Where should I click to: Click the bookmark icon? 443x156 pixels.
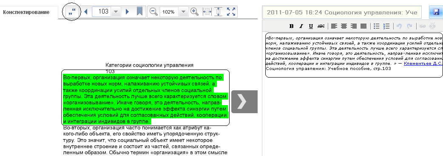pyautogui.click(x=139, y=11)
